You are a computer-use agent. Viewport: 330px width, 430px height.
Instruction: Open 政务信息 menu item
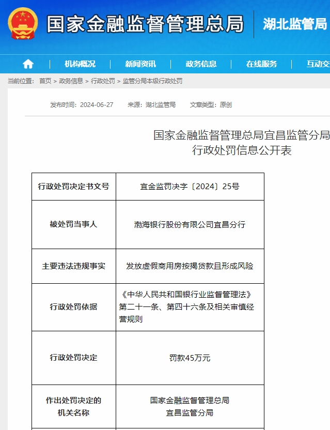click(201, 64)
